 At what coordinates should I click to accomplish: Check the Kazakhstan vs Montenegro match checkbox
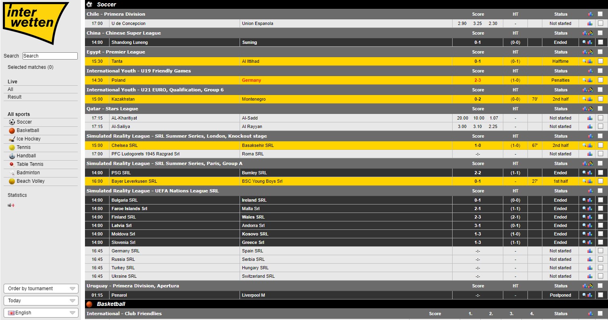point(600,99)
